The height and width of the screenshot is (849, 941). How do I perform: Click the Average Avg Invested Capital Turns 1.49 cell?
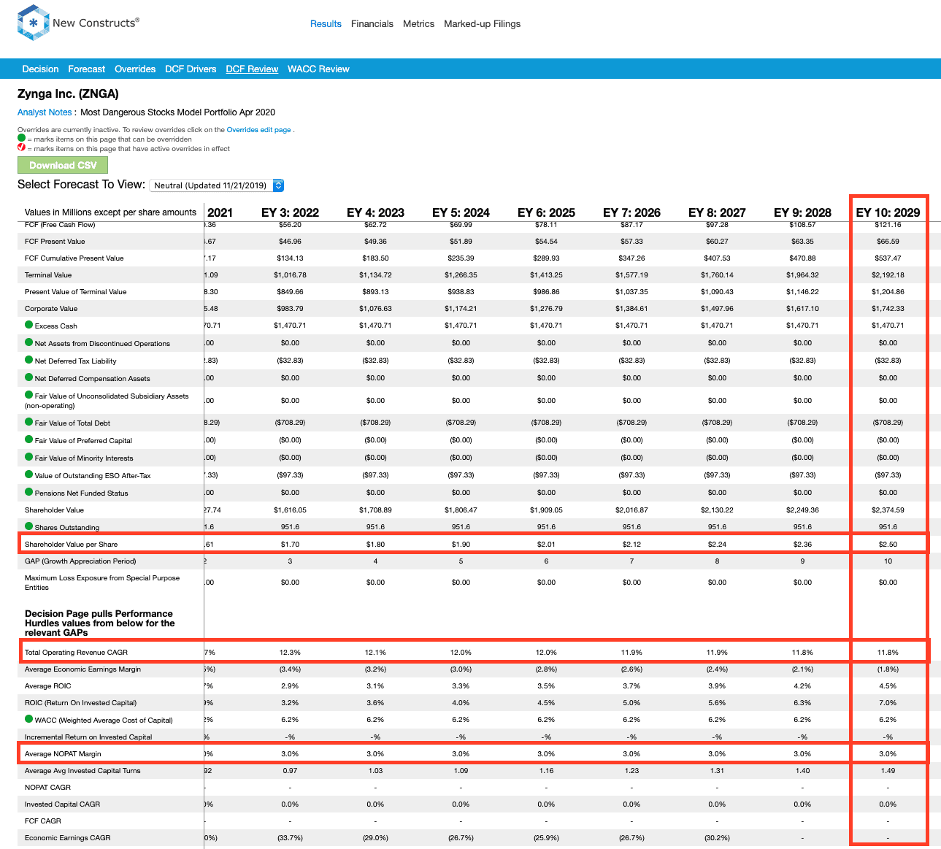coord(888,771)
